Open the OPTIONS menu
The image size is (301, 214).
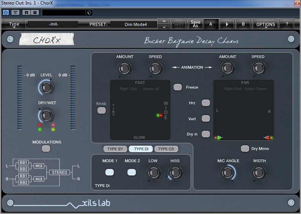point(266,24)
